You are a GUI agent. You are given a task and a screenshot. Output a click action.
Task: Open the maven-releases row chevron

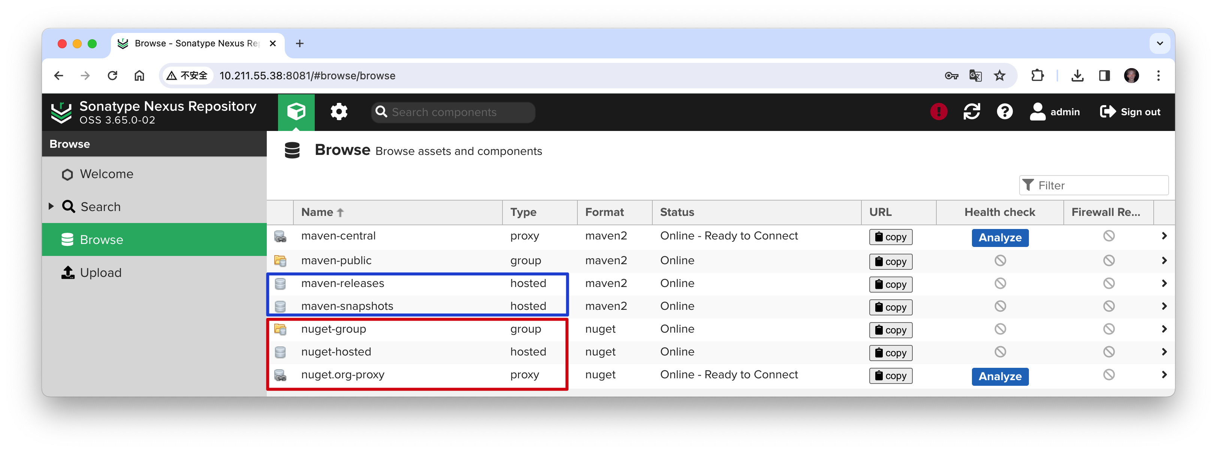click(x=1164, y=283)
